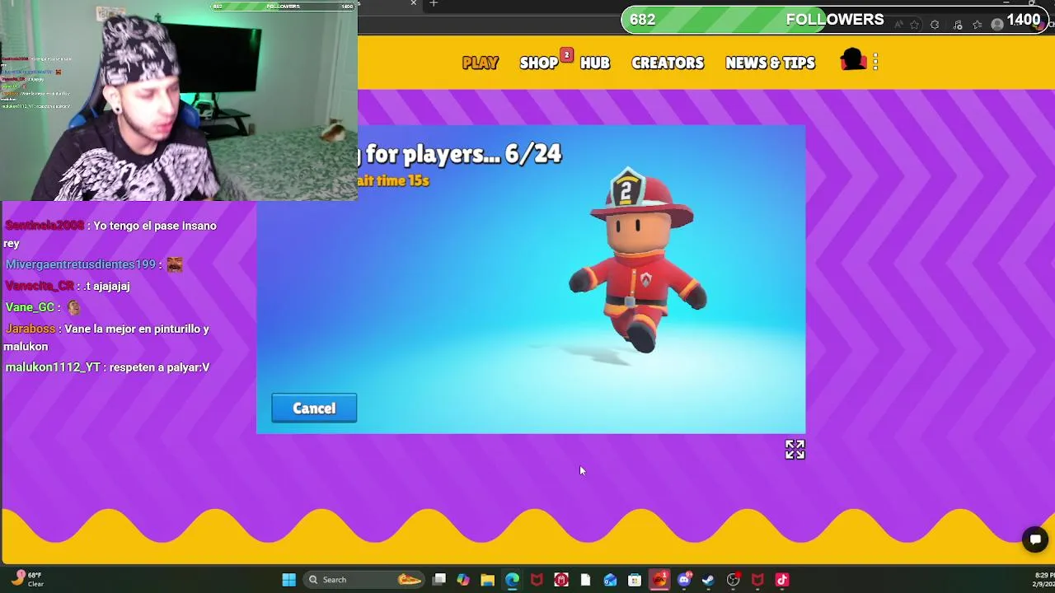This screenshot has width=1055, height=593.
Task: Open the Outlook icon in the taskbar
Action: pyautogui.click(x=610, y=580)
